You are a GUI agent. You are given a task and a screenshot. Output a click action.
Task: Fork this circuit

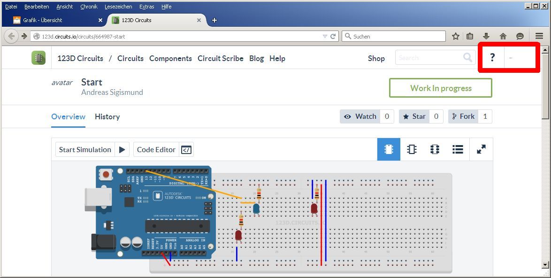tap(463, 116)
